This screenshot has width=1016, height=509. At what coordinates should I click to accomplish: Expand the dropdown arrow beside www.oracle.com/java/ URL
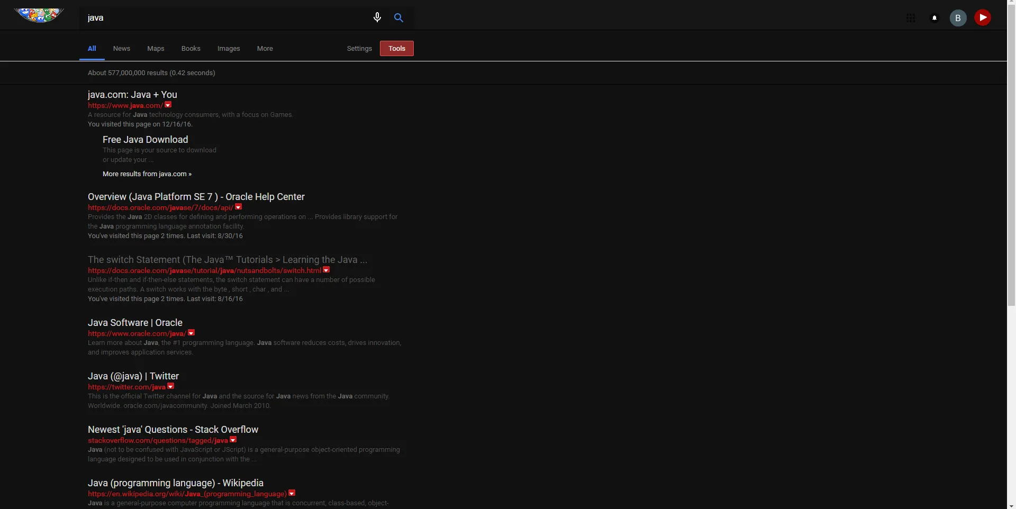point(192,333)
